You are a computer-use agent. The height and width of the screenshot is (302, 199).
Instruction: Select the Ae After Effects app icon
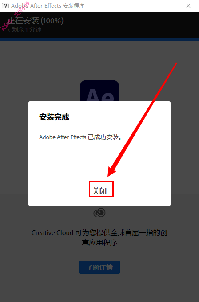99,91
